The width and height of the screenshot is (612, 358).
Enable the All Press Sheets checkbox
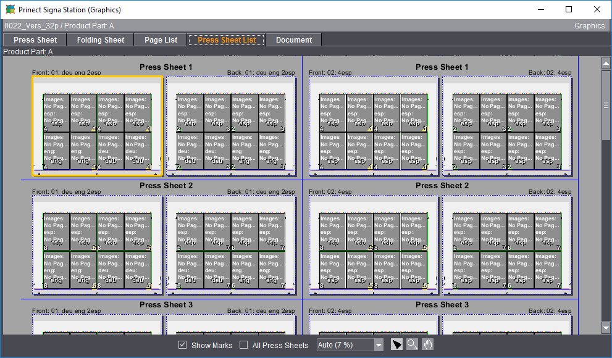coord(243,345)
